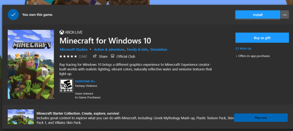
Task: Click the Share icon
Action: click(x=95, y=56)
